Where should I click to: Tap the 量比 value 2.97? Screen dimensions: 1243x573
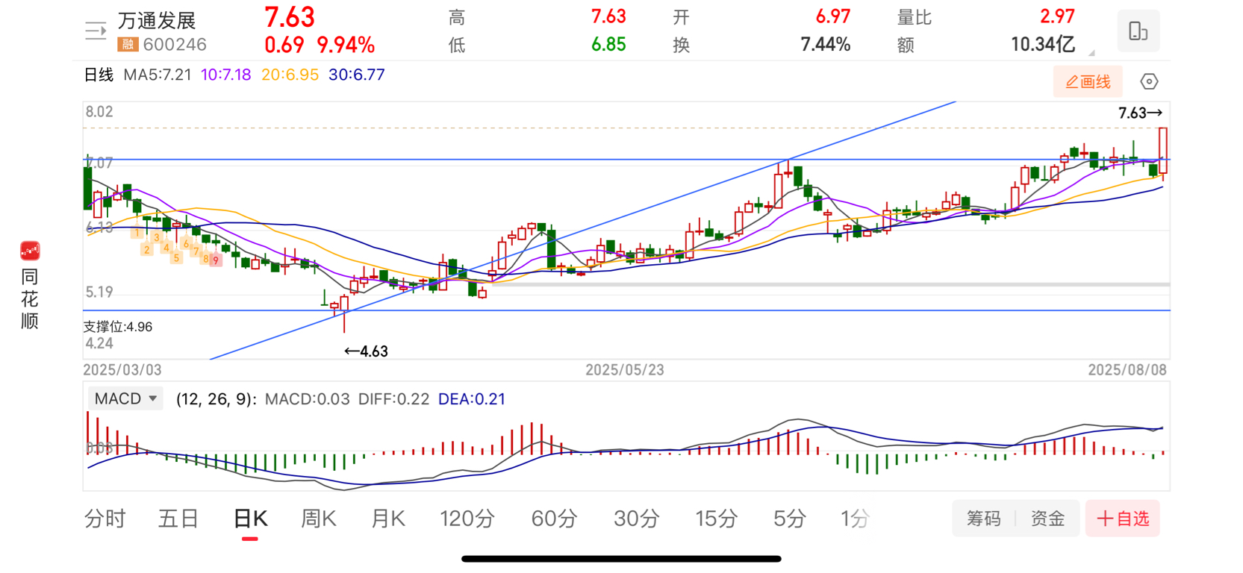(1057, 16)
